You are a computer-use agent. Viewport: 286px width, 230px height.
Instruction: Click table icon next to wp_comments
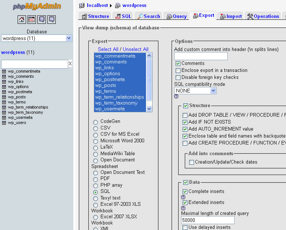pos(4,77)
